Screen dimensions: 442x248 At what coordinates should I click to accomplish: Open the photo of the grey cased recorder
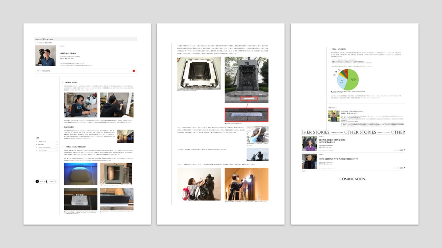coord(117,174)
